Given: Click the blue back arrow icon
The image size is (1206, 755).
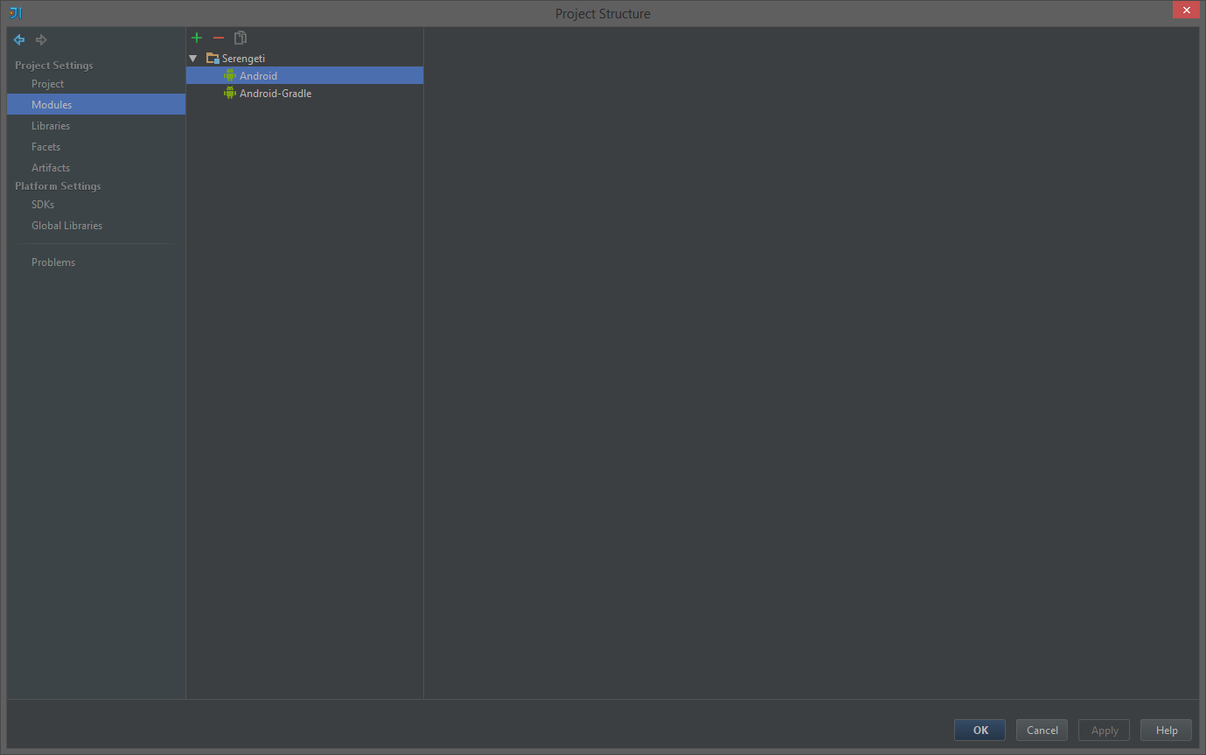Looking at the screenshot, I should point(19,39).
